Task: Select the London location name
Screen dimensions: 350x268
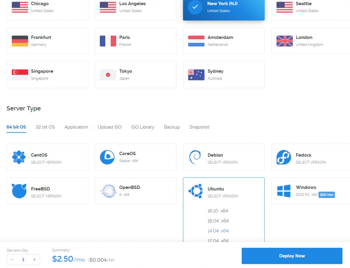Action: [x=304, y=38]
